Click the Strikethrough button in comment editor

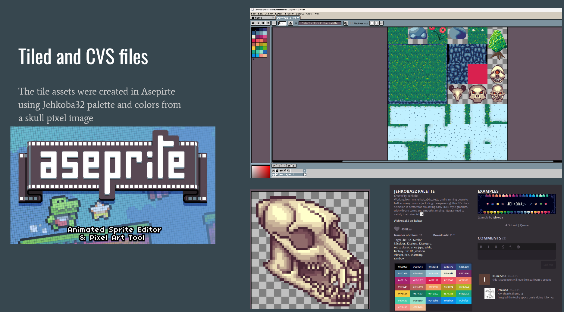(503, 247)
